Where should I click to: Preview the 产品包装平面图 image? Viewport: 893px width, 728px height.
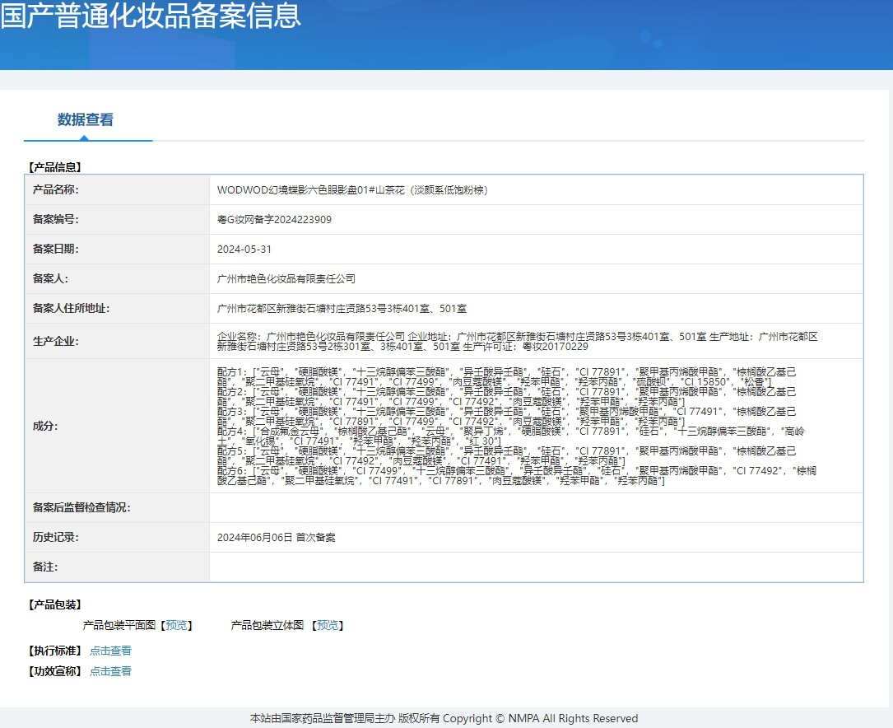click(x=176, y=625)
